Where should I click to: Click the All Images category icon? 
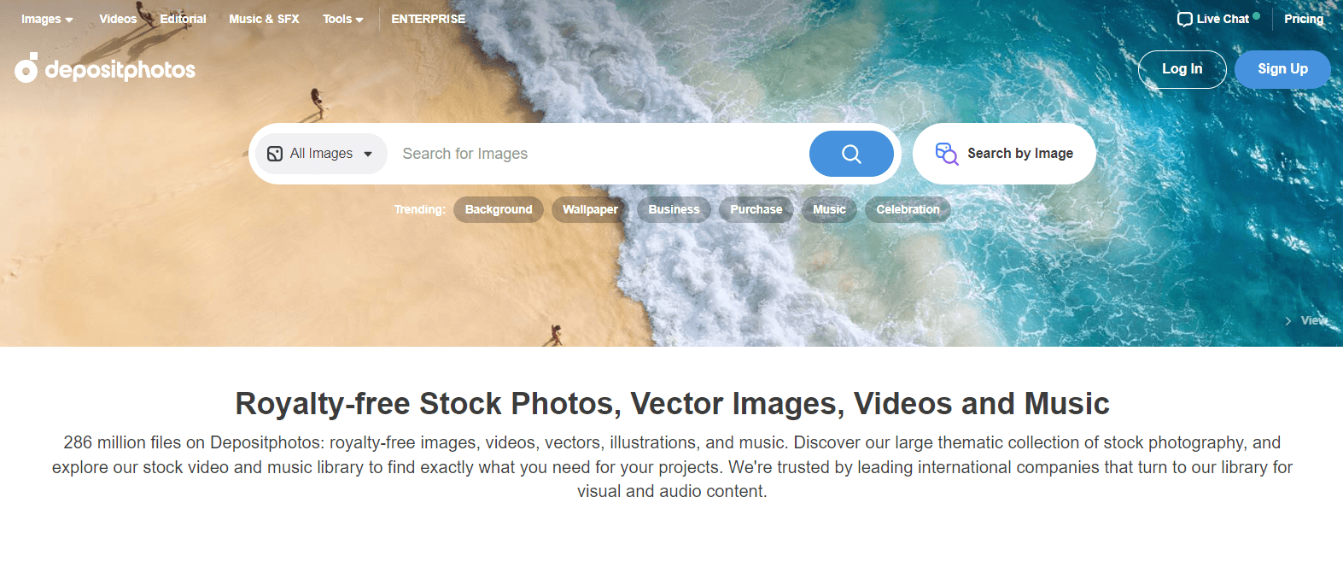point(275,154)
